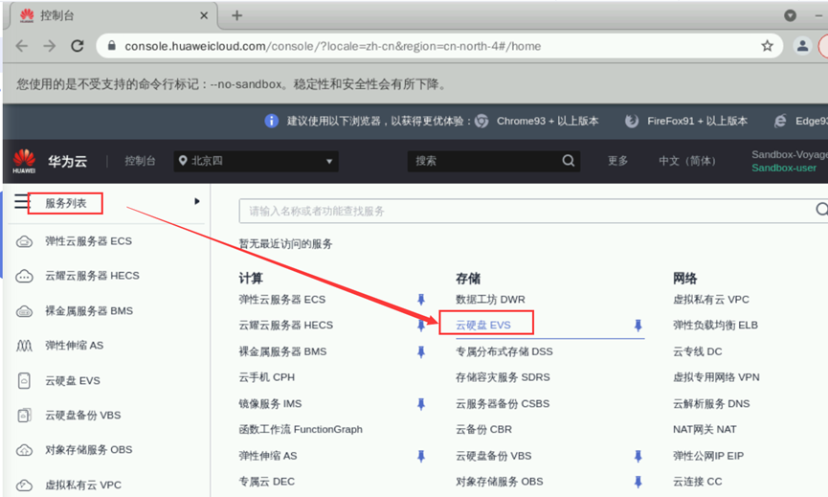
Task: Open the 中文（简体）language selector
Action: click(x=687, y=161)
